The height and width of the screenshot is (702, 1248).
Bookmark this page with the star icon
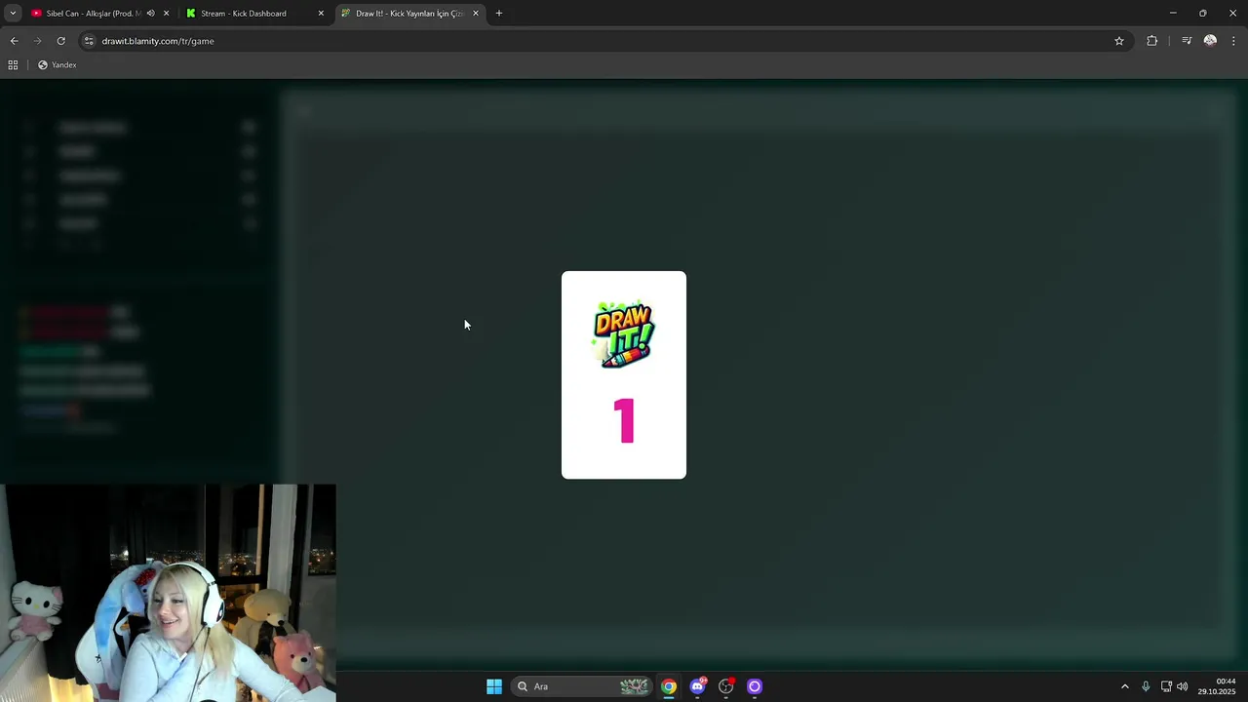point(1119,41)
